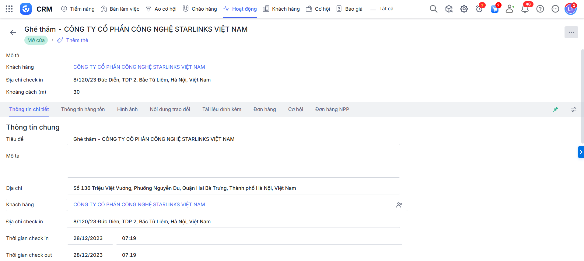Image resolution: width=584 pixels, height=261 pixels.
Task: Expand the blue right side panel arrow
Action: click(x=581, y=152)
